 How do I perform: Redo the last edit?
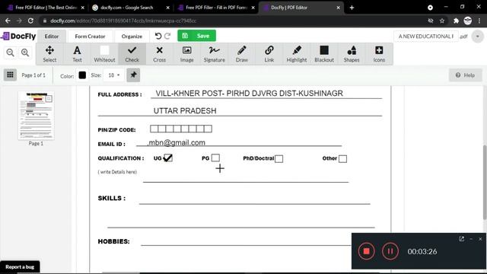pyautogui.click(x=167, y=36)
